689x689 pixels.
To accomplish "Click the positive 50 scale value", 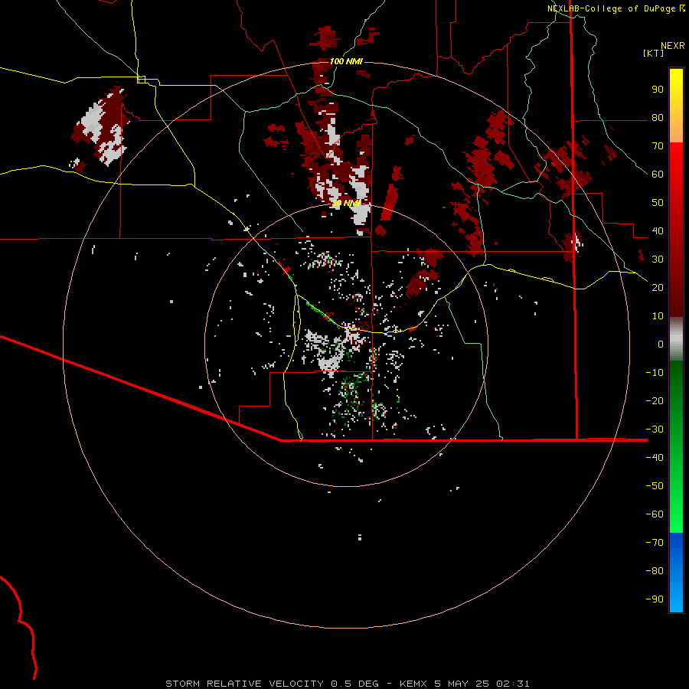I will pyautogui.click(x=658, y=203).
